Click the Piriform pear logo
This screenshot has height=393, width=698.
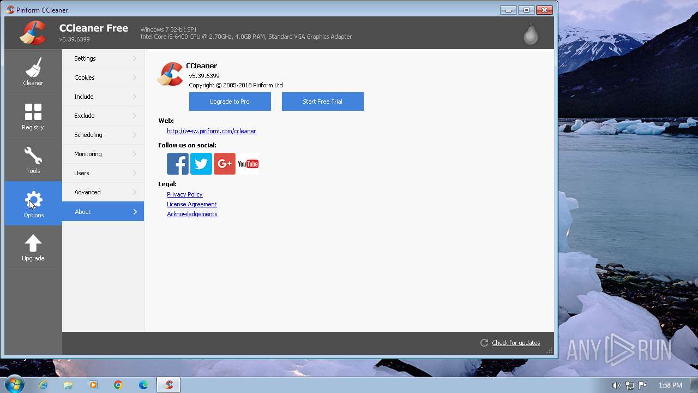(531, 33)
